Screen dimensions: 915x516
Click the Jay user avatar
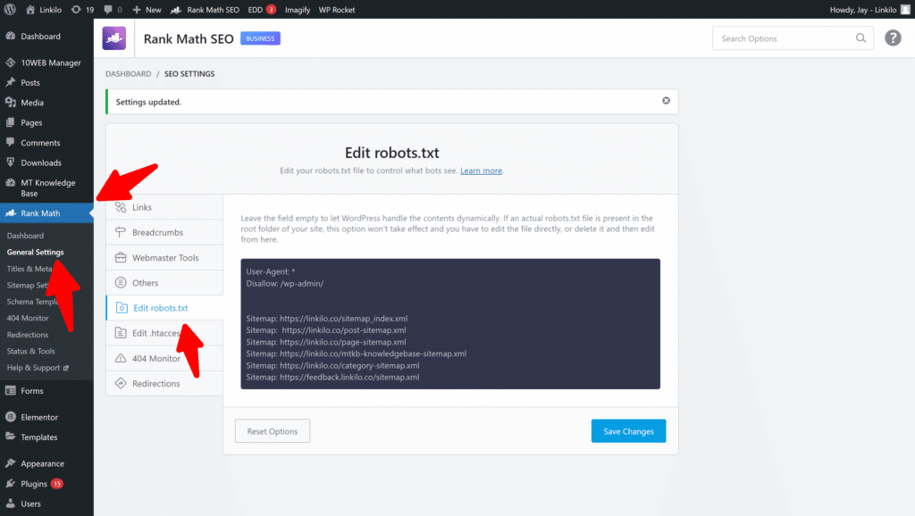(x=906, y=9)
